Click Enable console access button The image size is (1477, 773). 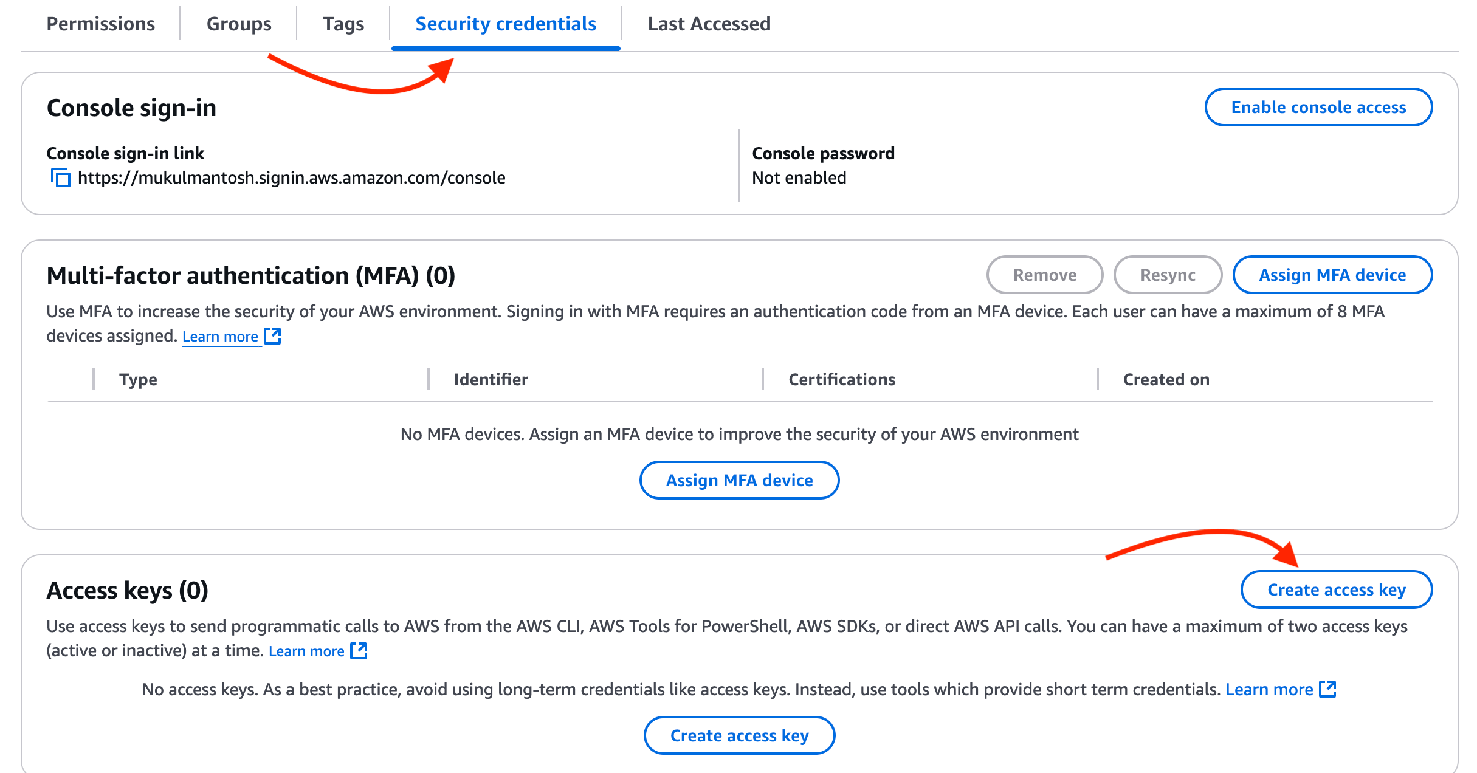(1318, 108)
